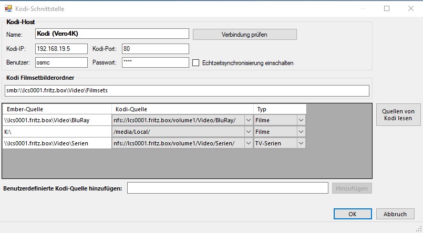This screenshot has width=423, height=233.
Task: Select cell \\lcs0001.fritz.box\Video\BluRay
Action: [x=57, y=120]
